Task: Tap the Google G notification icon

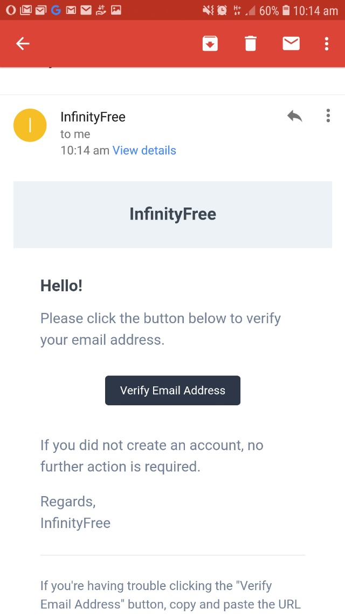Action: [x=56, y=10]
